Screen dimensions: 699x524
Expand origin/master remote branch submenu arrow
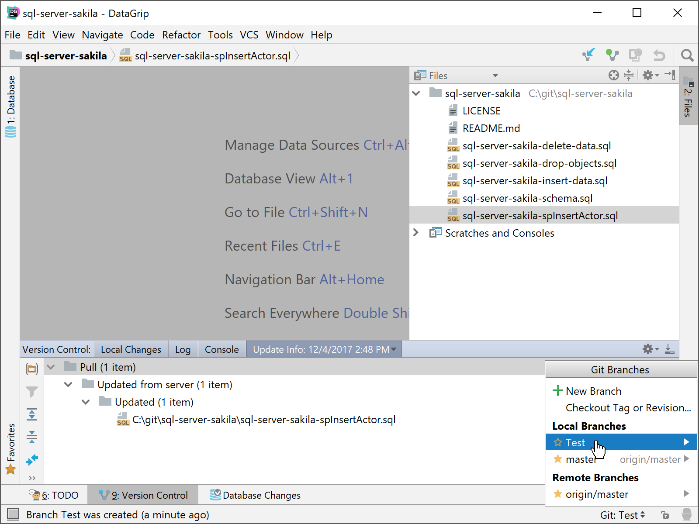[687, 493]
